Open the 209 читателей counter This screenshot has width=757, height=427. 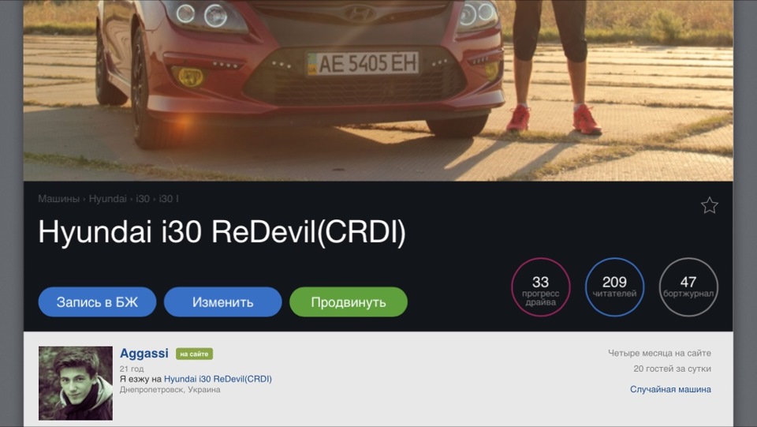pyautogui.click(x=614, y=287)
